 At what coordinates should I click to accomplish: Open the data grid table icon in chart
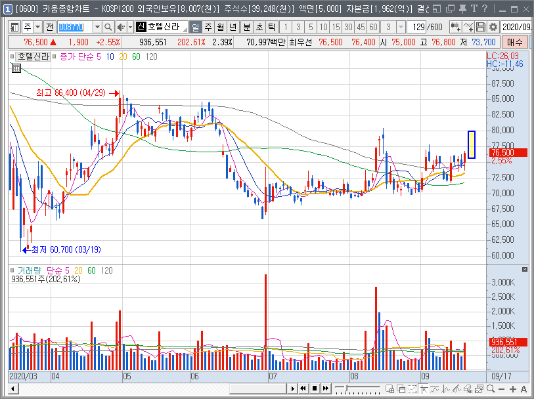tap(16, 68)
